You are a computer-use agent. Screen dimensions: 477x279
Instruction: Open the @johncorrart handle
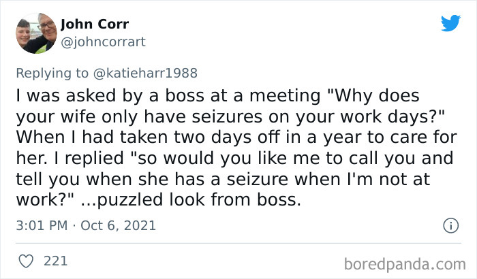103,42
